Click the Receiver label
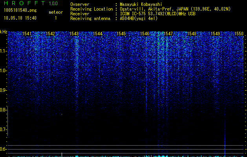 [x=80, y=14]
